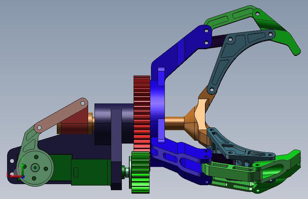Image resolution: width=308 pixels, height=199 pixels.
Task: Click the upper blue bracket arm
Action: pos(181,51)
